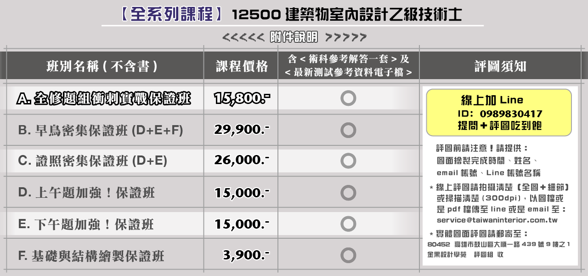Click circle icon for course F row

348,255
